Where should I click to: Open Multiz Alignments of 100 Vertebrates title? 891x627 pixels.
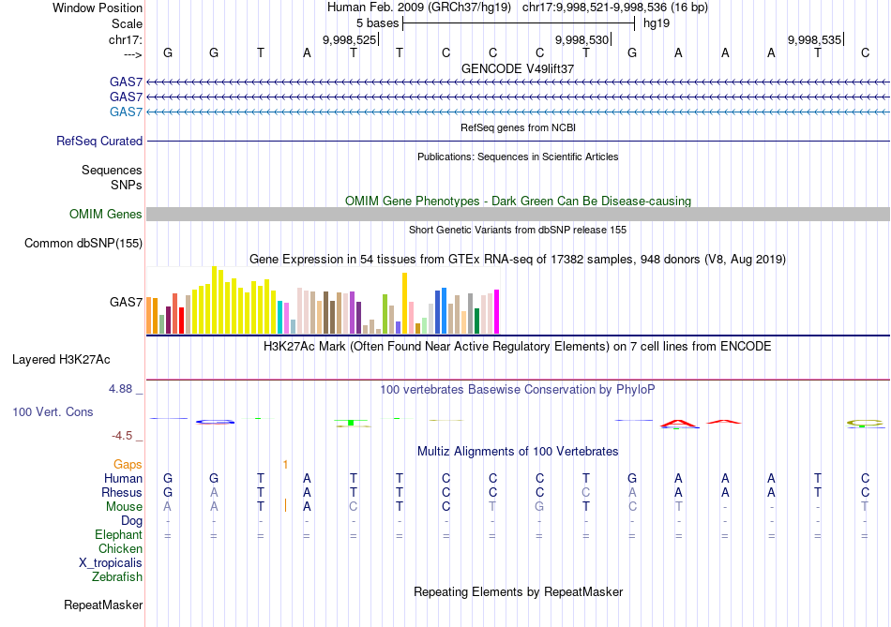518,452
